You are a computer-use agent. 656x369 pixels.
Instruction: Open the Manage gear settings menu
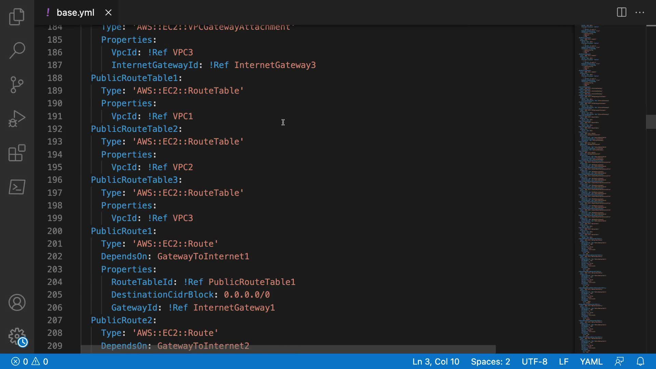coord(17,337)
